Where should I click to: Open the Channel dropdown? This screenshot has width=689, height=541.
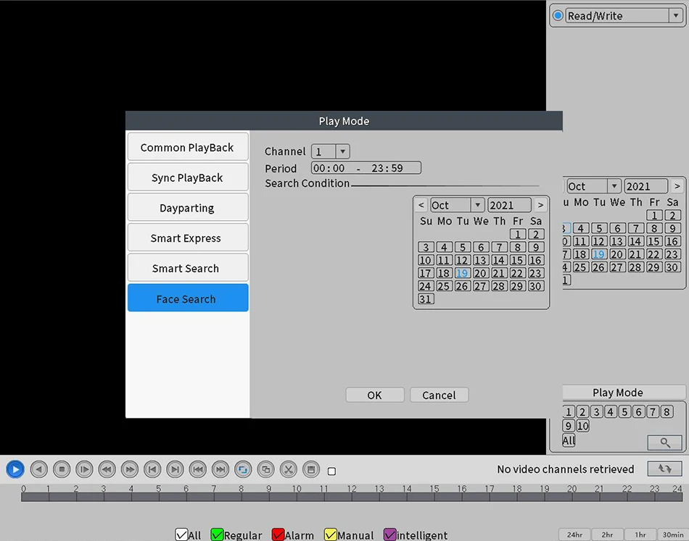click(x=342, y=151)
